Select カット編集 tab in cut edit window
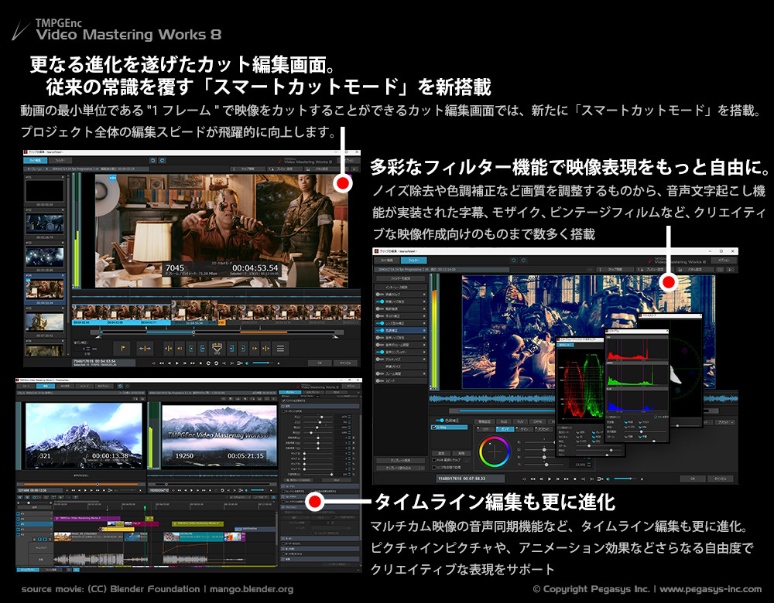Viewport: 774px width, 603px height. 35,160
